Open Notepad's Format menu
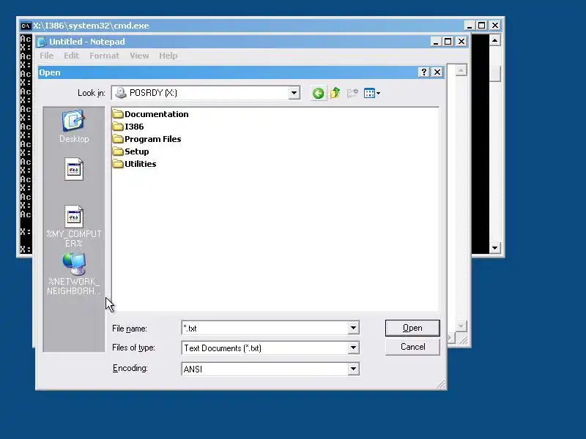Image resolution: width=586 pixels, height=439 pixels. click(104, 56)
